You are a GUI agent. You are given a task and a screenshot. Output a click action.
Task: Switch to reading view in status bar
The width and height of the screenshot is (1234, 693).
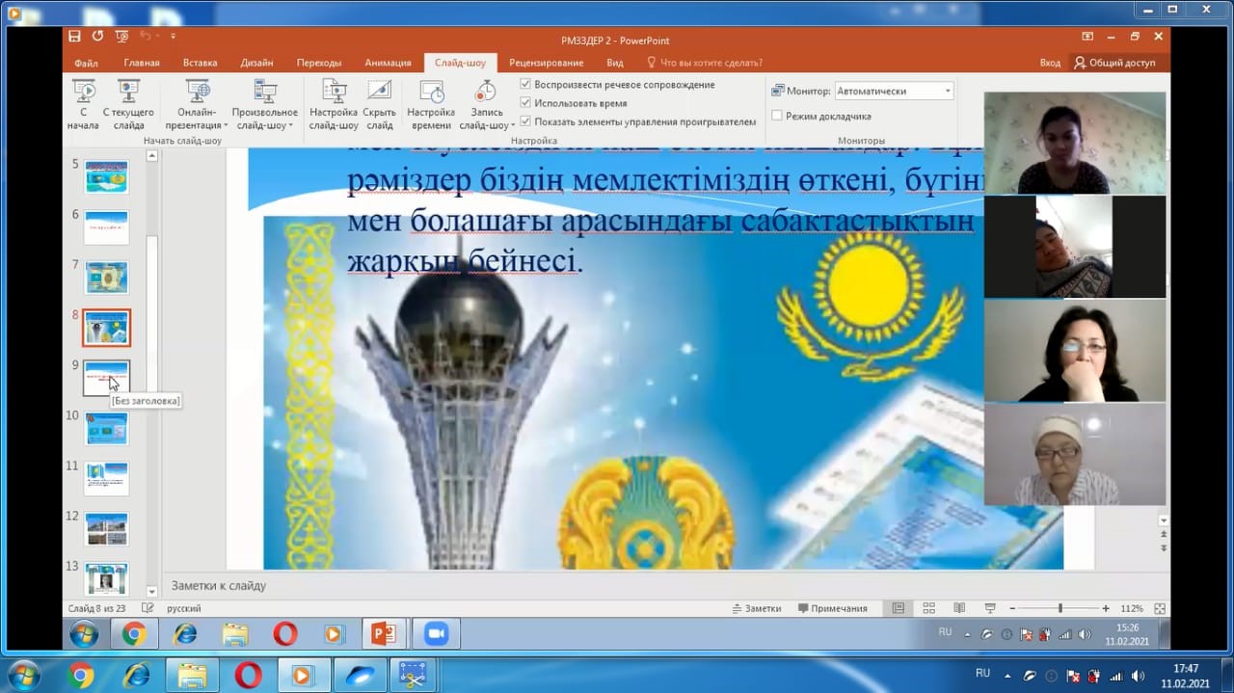959,608
